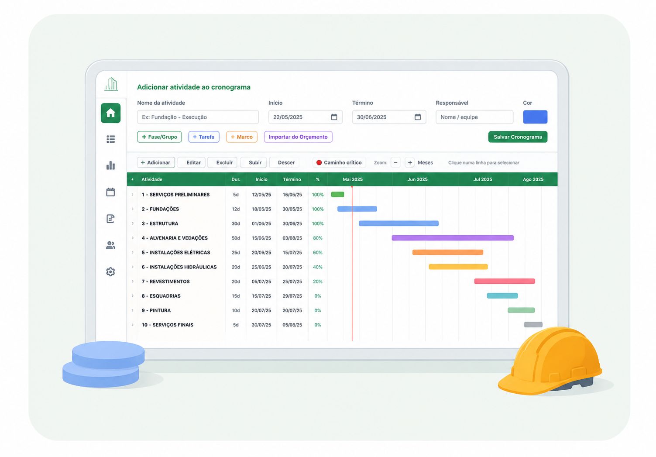Open the Home sidebar icon
Image resolution: width=656 pixels, height=457 pixels.
point(110,113)
